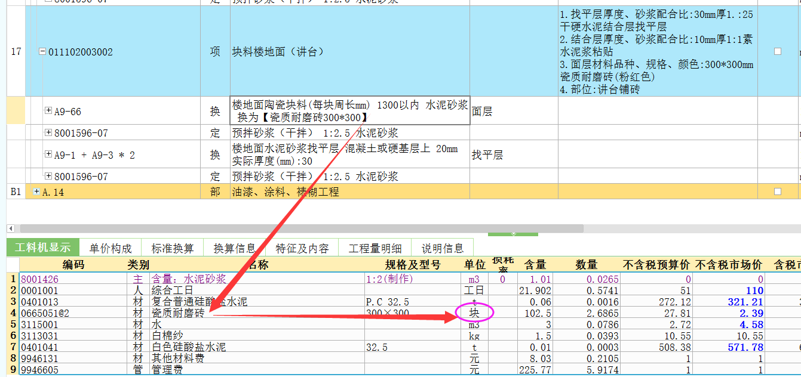This screenshot has height=377, width=801.
Task: Select material code 0401013
Action: pos(73,302)
